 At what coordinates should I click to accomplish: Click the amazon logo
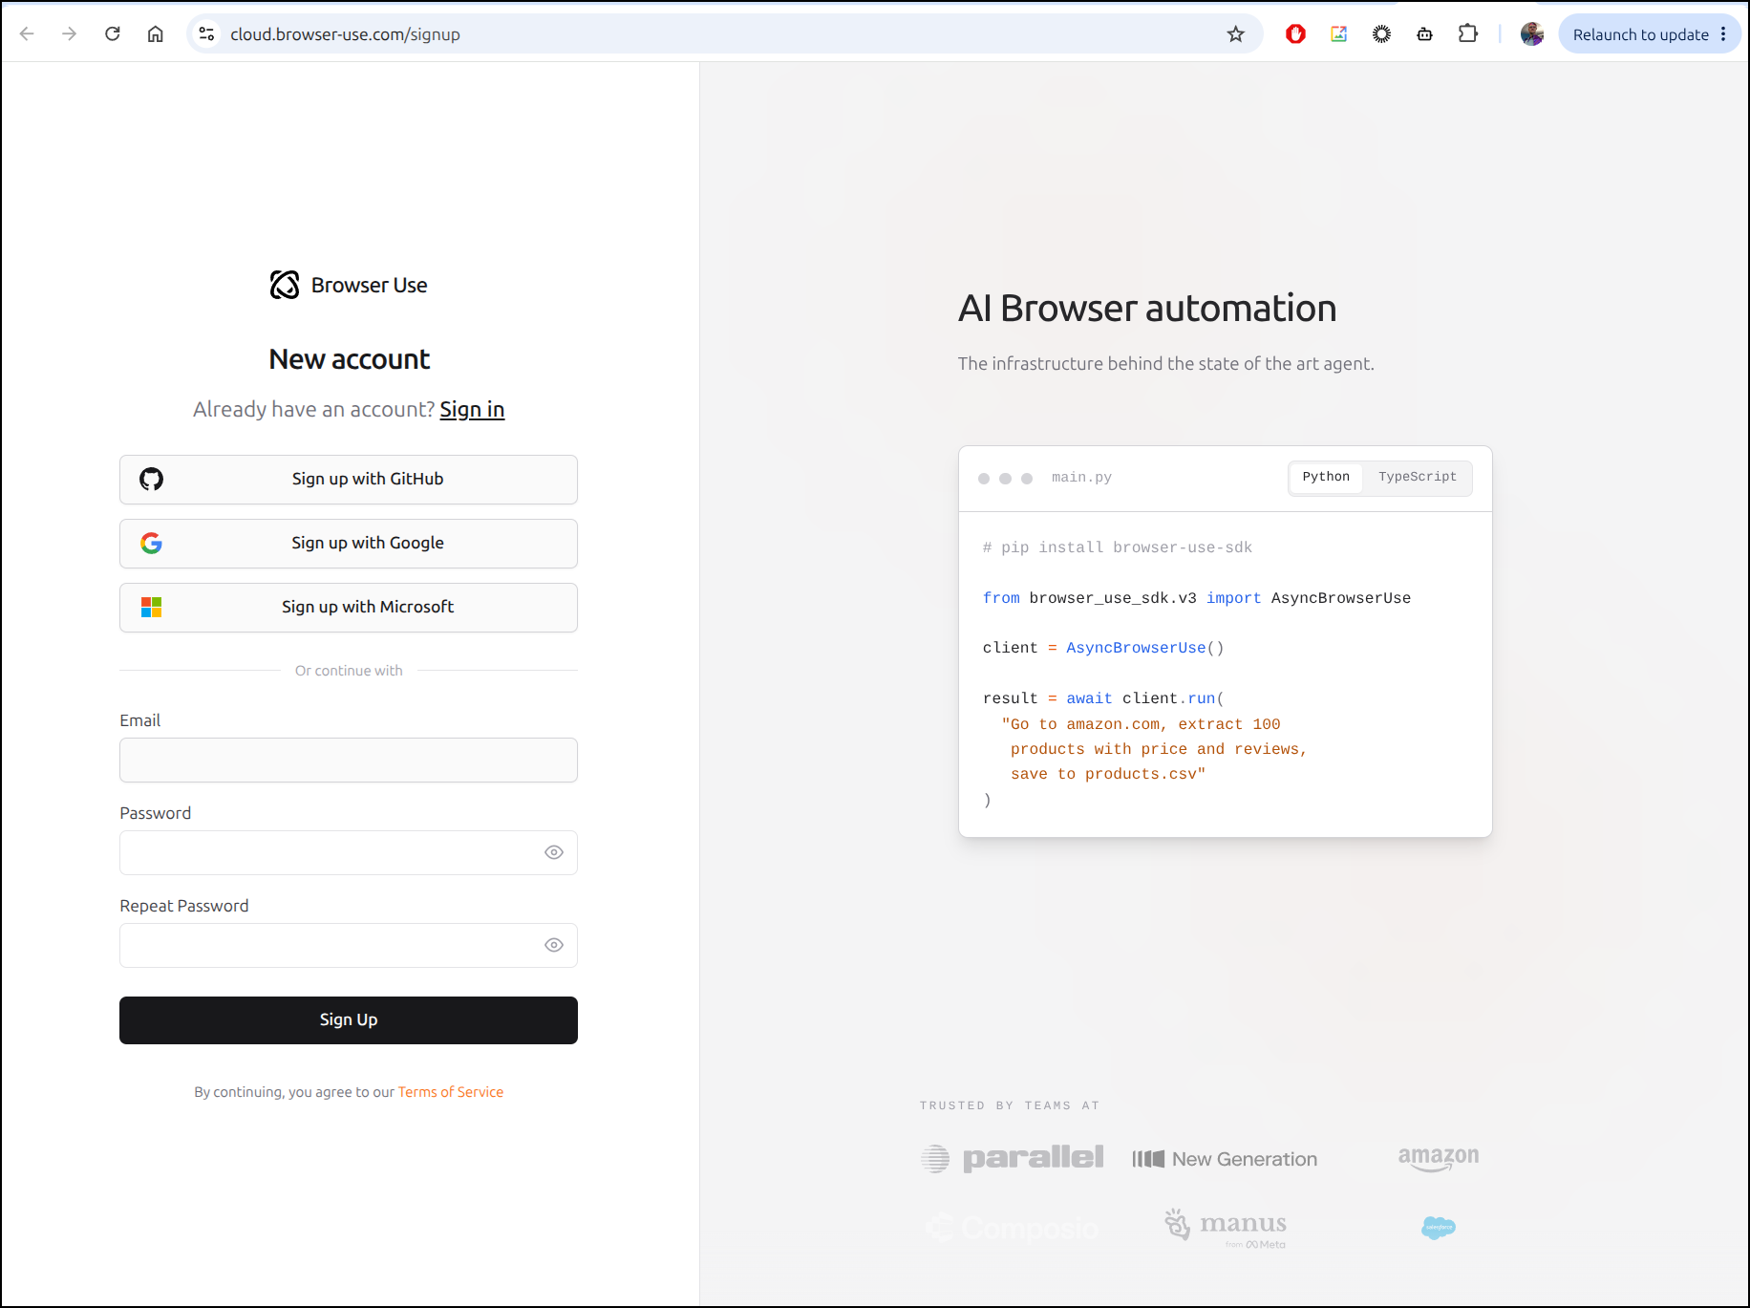pos(1439,1159)
